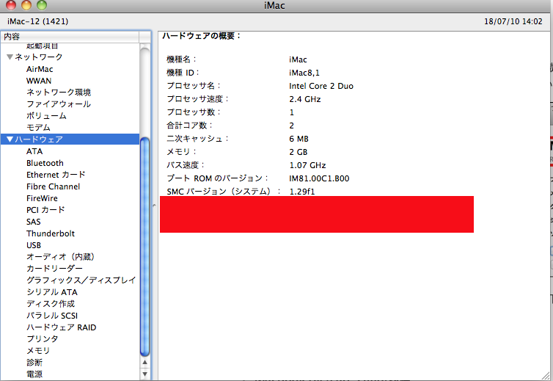Click the プロセッサ名 label
This screenshot has height=381, width=553.
click(194, 86)
